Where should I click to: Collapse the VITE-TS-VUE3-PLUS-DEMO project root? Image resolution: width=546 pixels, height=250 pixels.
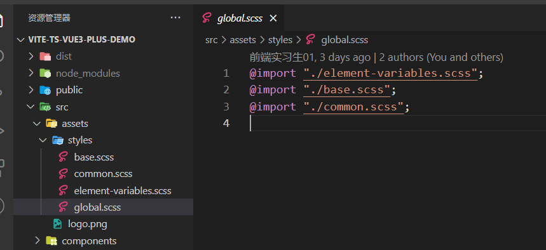[x=21, y=39]
